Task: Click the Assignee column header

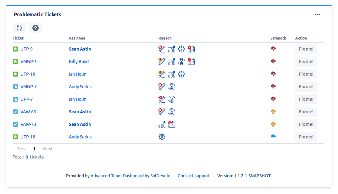Action: point(77,38)
